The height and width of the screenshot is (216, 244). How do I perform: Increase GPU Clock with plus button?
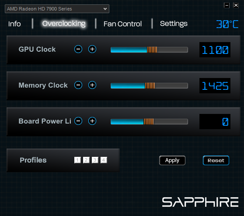(92, 49)
